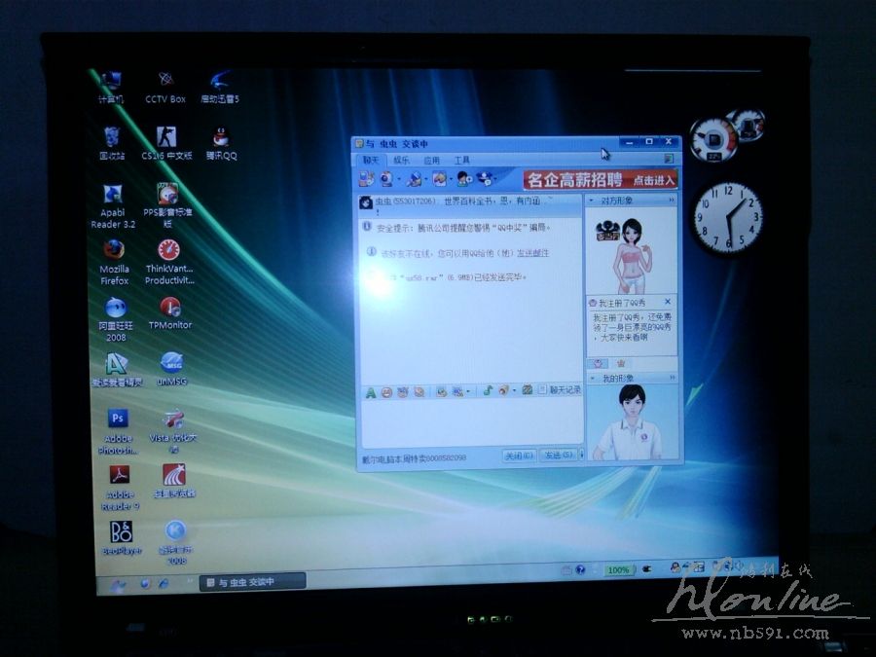Click the 名企高薪招聘 ad banner
Screen dimensions: 876x657
[601, 180]
